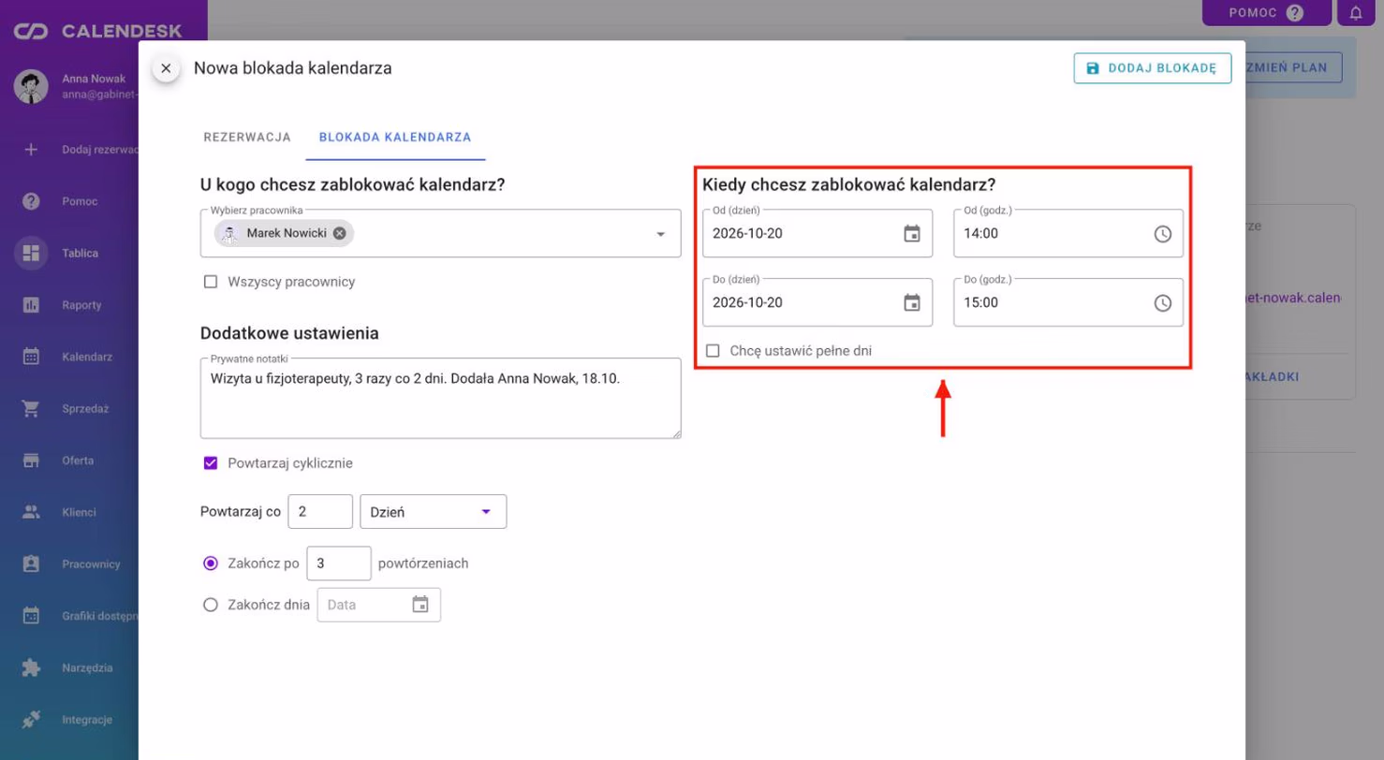
Task: Open the Integracje plug icon
Action: tap(31, 720)
